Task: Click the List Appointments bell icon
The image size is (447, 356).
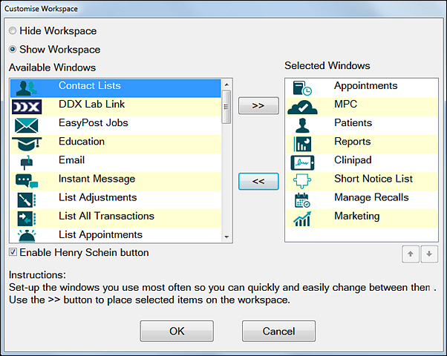Action: tap(27, 236)
